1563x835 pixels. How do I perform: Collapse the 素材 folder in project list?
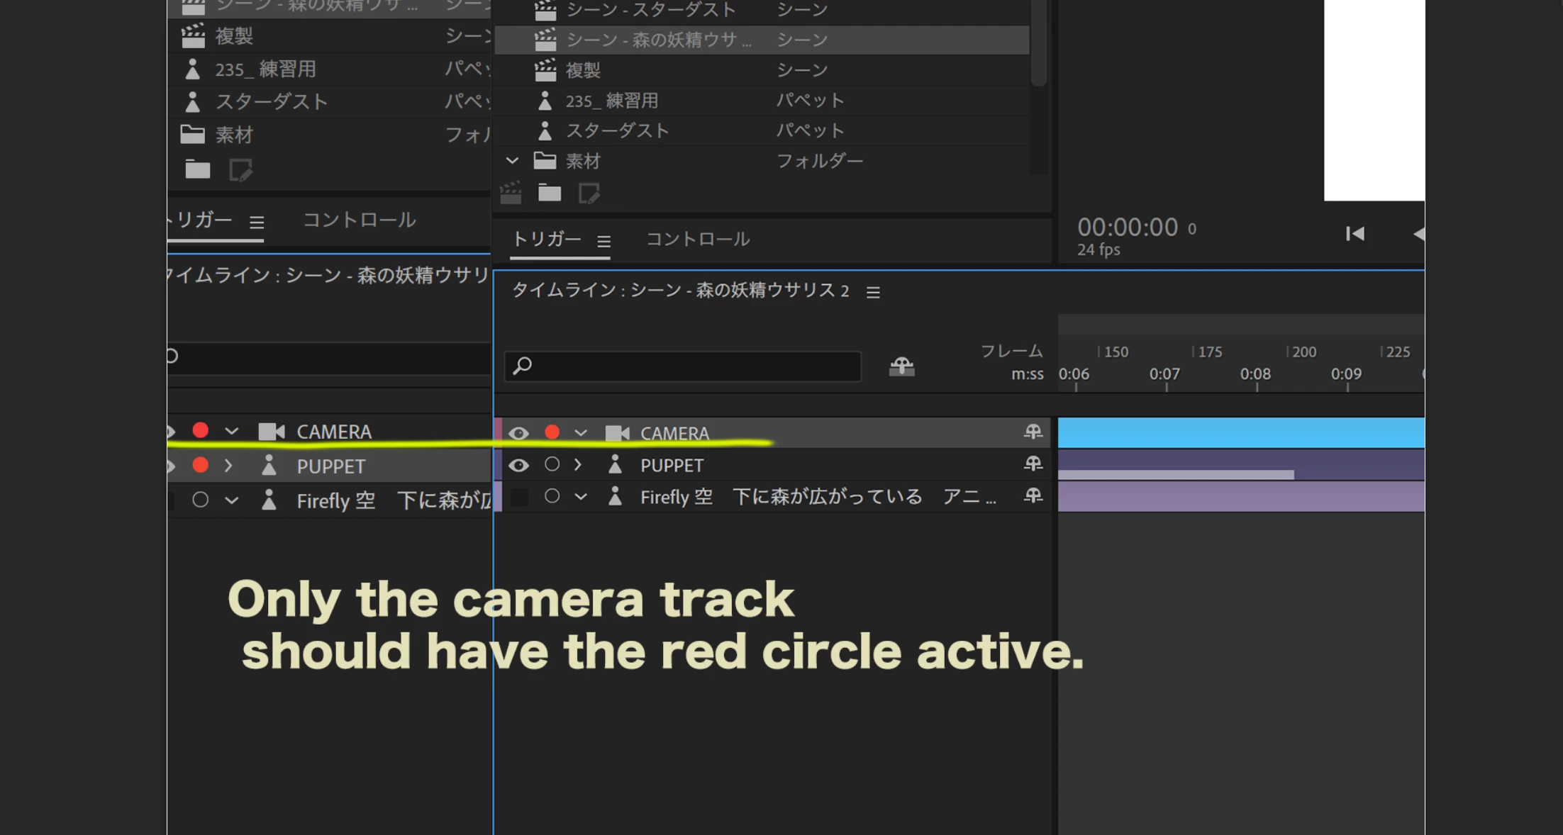[x=512, y=161]
